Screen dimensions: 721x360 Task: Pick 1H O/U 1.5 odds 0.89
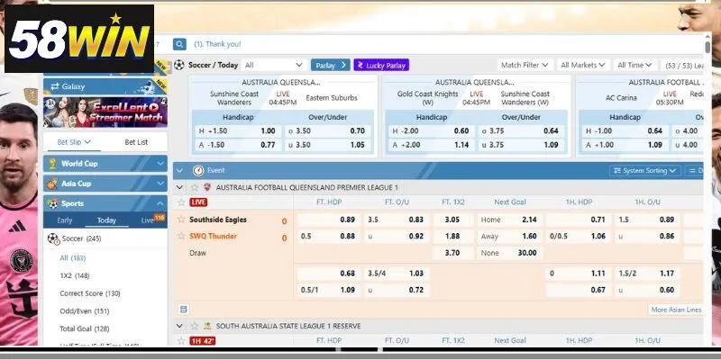(x=647, y=220)
